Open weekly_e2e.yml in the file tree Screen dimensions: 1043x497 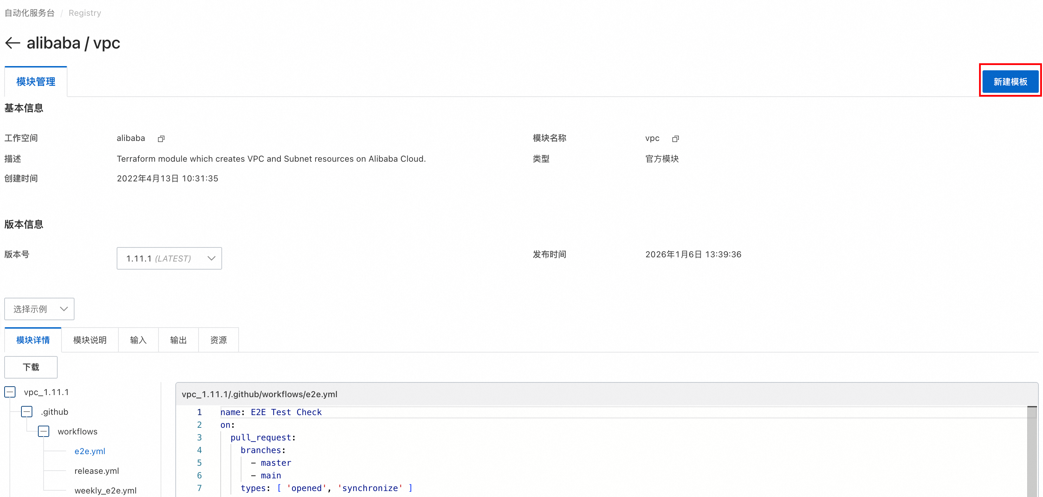[x=106, y=491]
